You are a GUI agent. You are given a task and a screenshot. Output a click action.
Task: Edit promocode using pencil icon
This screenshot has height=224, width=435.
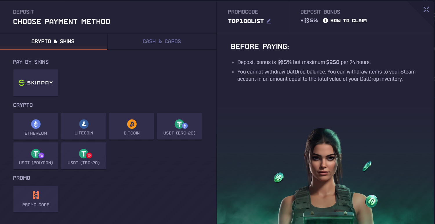click(269, 21)
